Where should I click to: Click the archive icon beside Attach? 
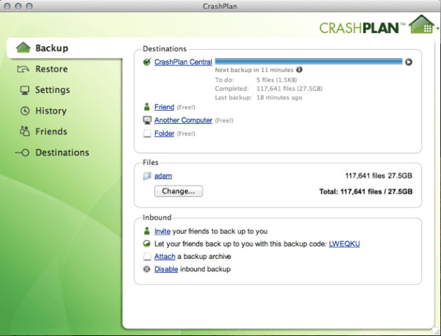click(x=147, y=256)
